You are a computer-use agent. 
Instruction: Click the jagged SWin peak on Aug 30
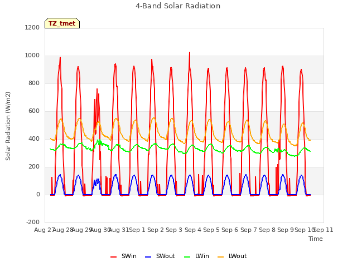[97, 89]
